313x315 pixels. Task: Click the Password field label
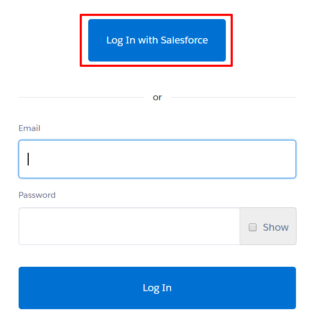(x=37, y=195)
